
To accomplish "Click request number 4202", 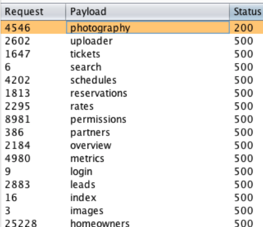I will click(18, 80).
